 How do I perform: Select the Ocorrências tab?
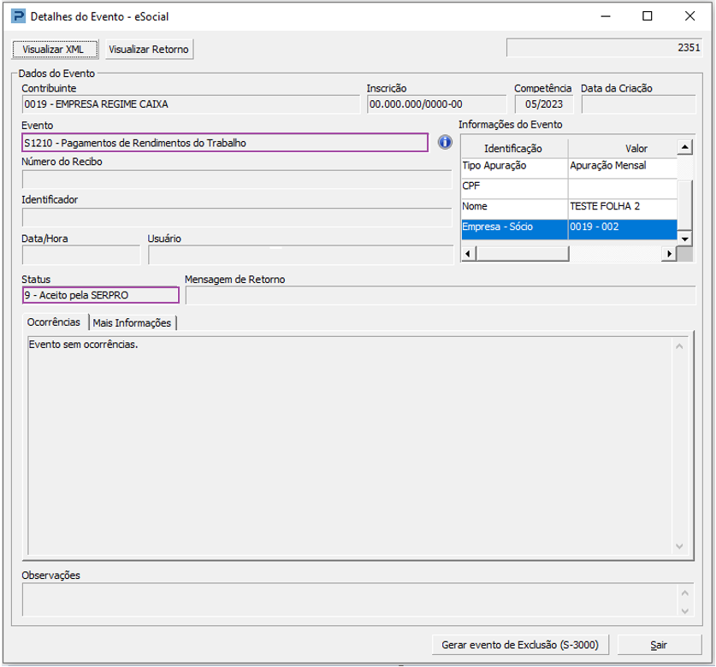[x=54, y=322]
